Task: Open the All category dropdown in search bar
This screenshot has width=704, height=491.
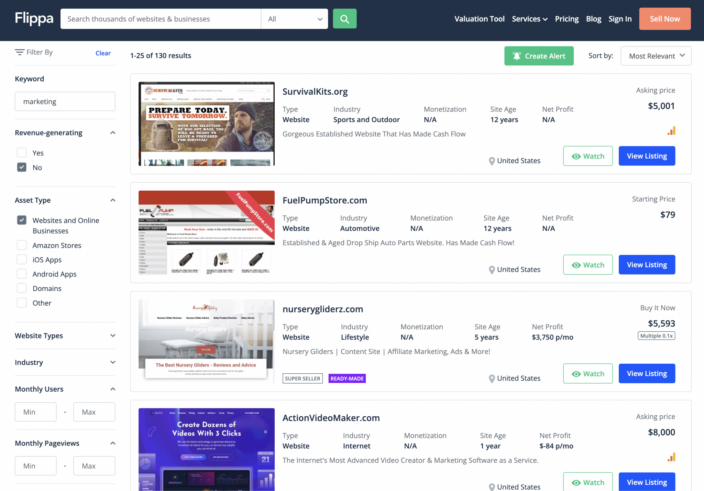Action: pos(295,19)
